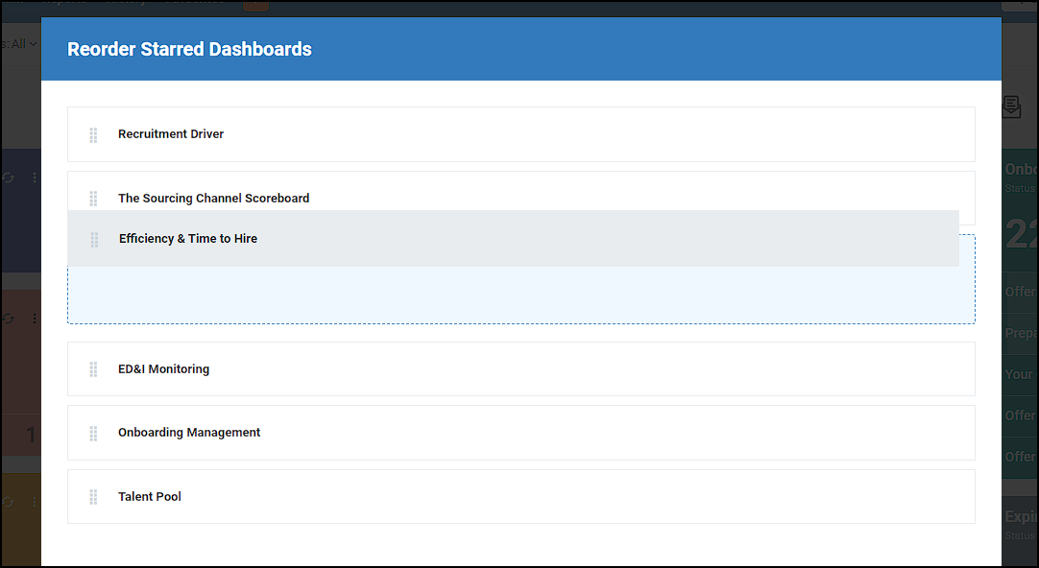Grab the Efficiency & Time to Hire drag handle

point(93,239)
